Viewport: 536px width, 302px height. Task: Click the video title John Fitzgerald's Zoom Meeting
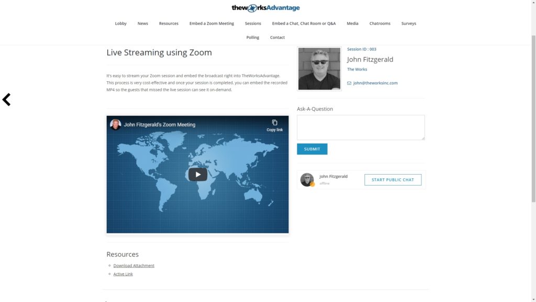[x=160, y=125]
